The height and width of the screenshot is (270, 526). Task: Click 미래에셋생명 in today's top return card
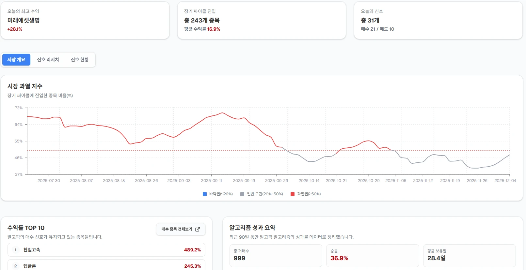pos(24,20)
